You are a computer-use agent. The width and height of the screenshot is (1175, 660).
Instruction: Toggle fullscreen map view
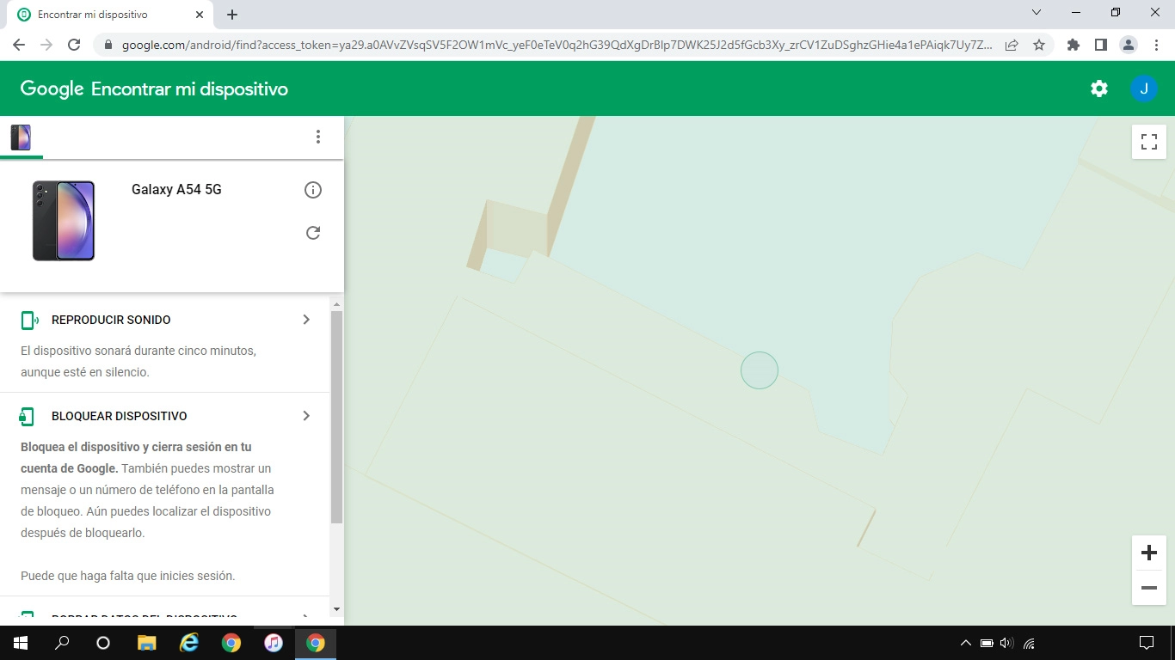[x=1148, y=142]
